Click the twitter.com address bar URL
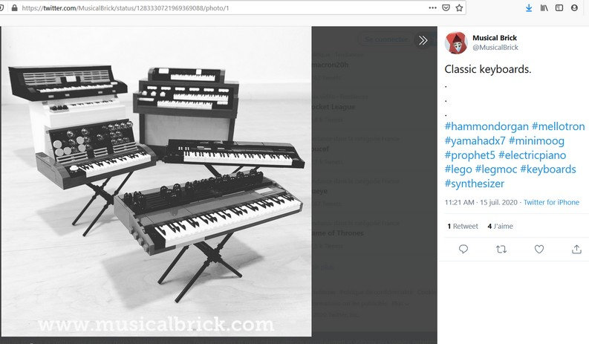589x344 pixels. (x=126, y=8)
